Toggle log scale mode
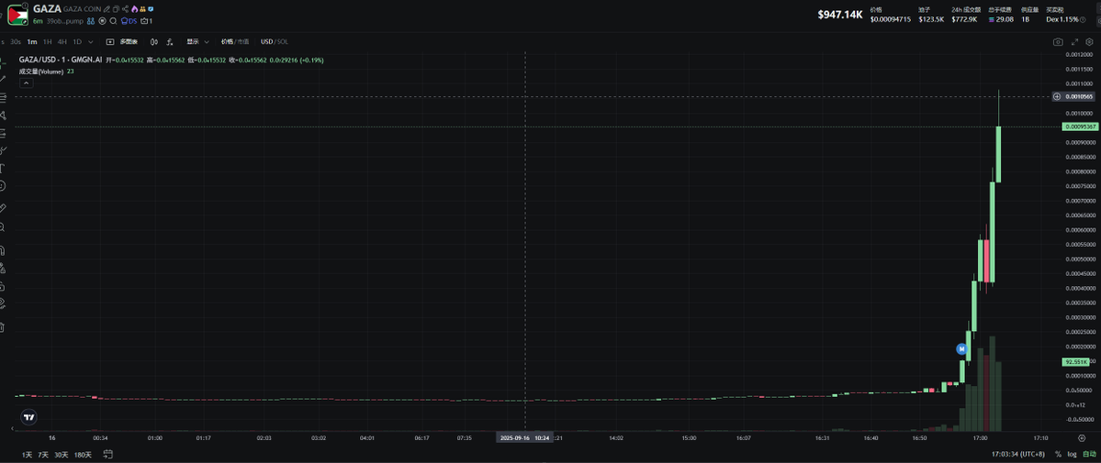1101x463 pixels. point(1072,455)
